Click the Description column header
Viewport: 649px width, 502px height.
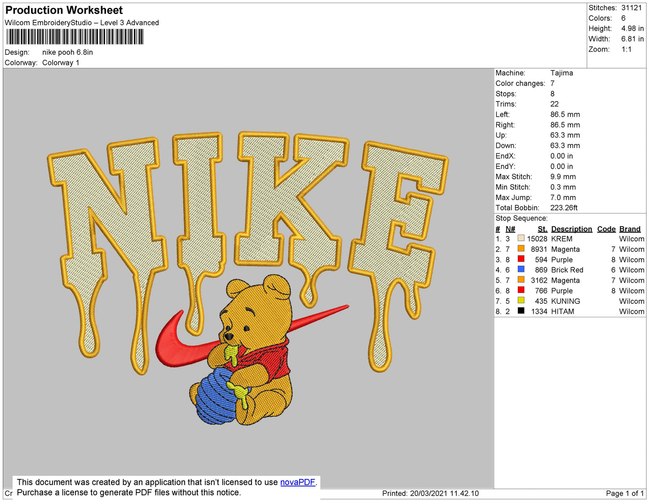[571, 229]
